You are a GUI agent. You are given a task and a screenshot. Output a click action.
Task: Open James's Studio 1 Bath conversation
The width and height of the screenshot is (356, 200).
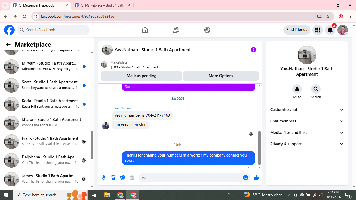(x=46, y=179)
